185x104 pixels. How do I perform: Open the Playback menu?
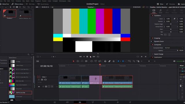[x=38, y=1]
